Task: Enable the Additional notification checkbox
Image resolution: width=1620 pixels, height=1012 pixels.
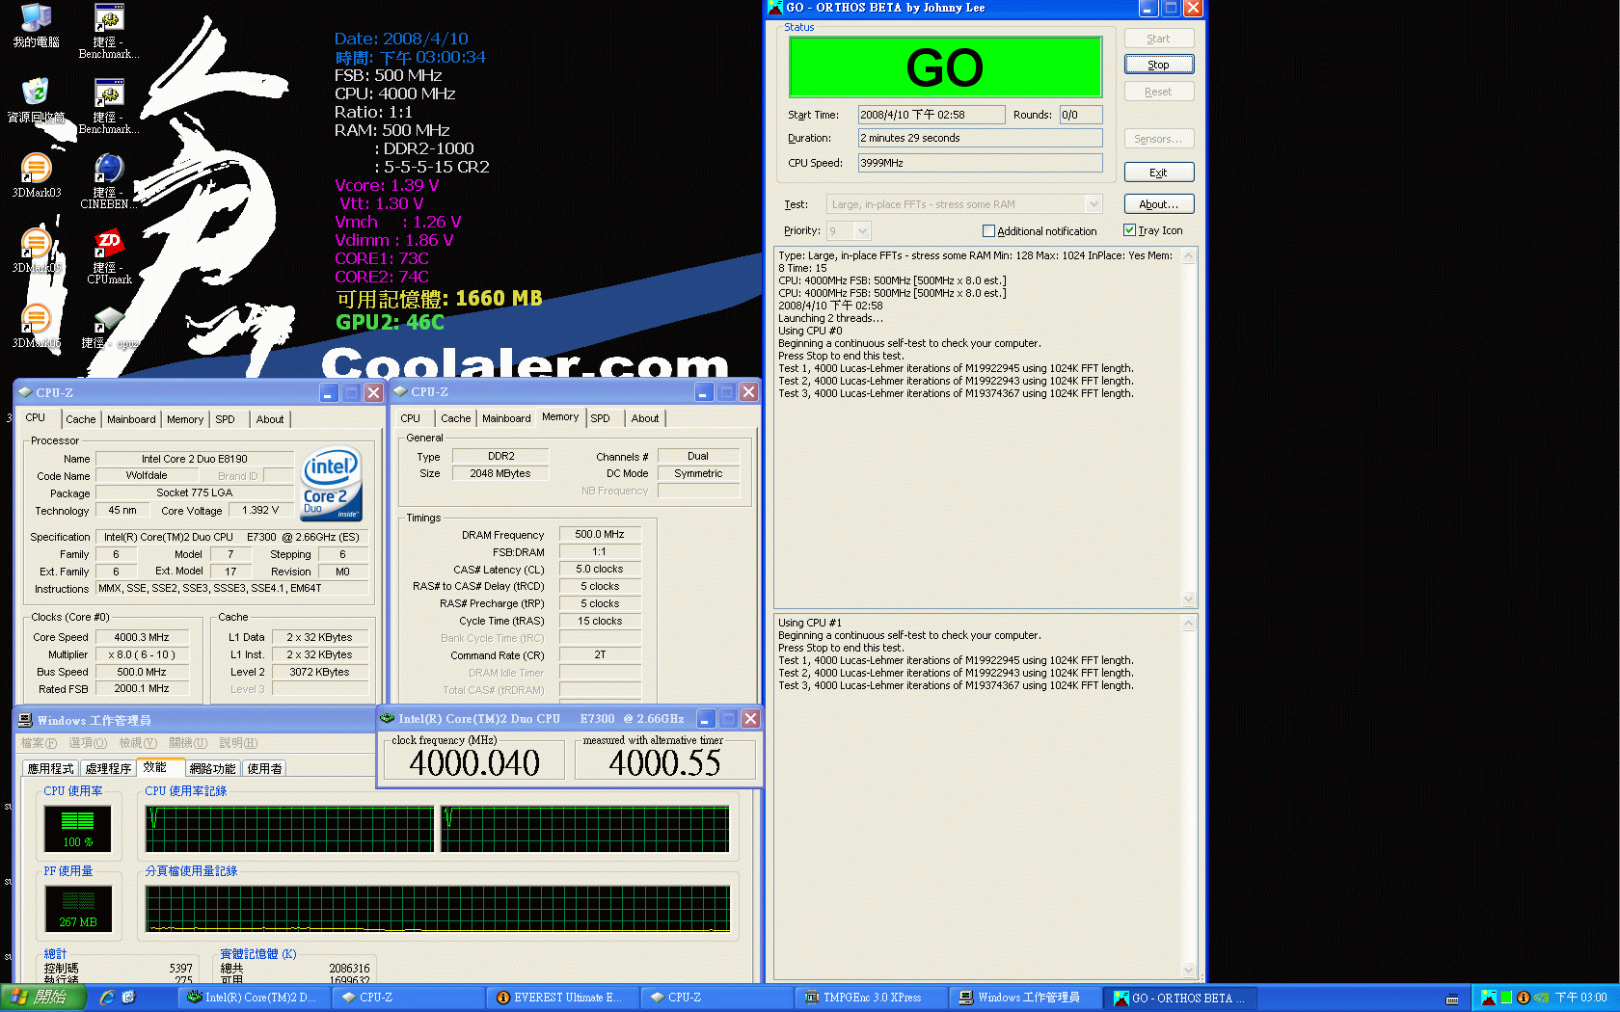Action: click(988, 231)
